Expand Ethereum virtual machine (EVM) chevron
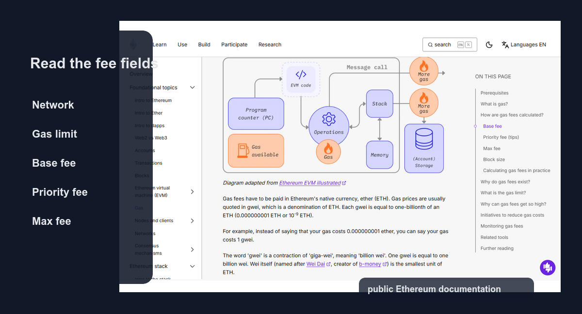This screenshot has height=314, width=582. point(192,191)
